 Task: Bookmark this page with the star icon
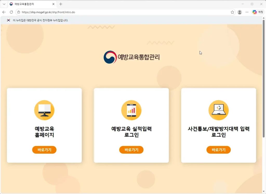(x=232, y=12)
